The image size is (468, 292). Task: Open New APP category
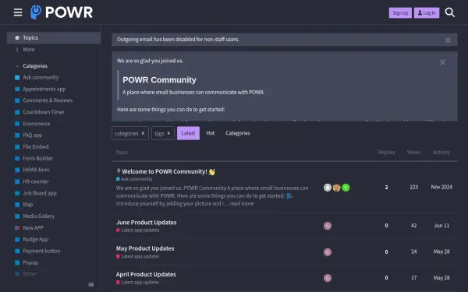(x=33, y=228)
